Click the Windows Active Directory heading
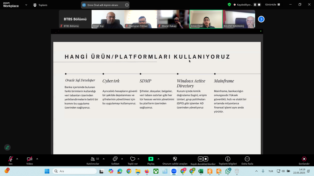Viewport: 314px width, 176px height. (x=191, y=83)
